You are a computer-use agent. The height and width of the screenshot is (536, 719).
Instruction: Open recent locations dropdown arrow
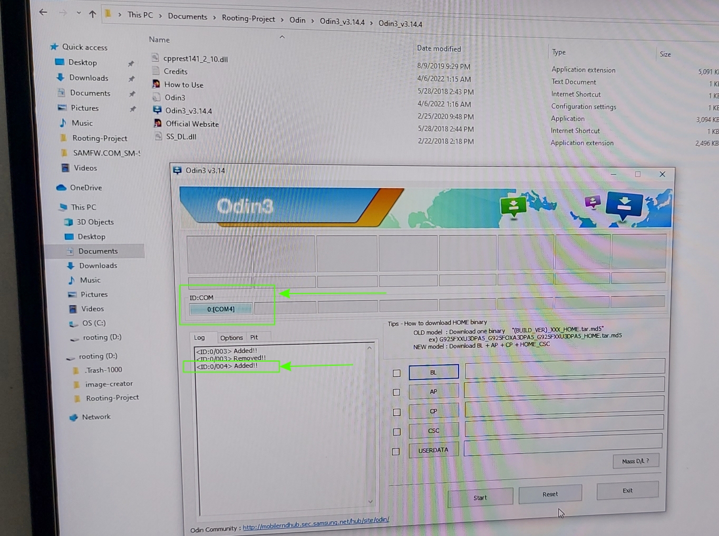click(x=79, y=13)
